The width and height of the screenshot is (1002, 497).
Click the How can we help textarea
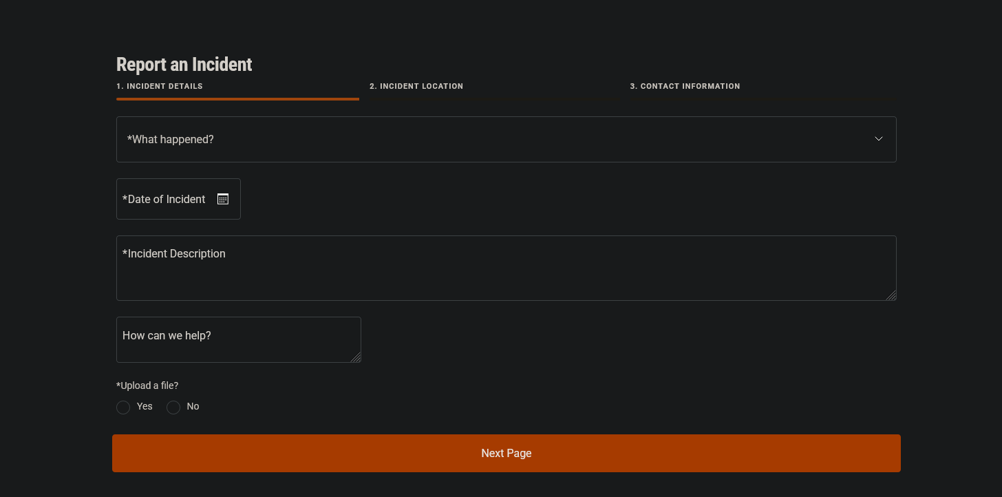coord(239,339)
